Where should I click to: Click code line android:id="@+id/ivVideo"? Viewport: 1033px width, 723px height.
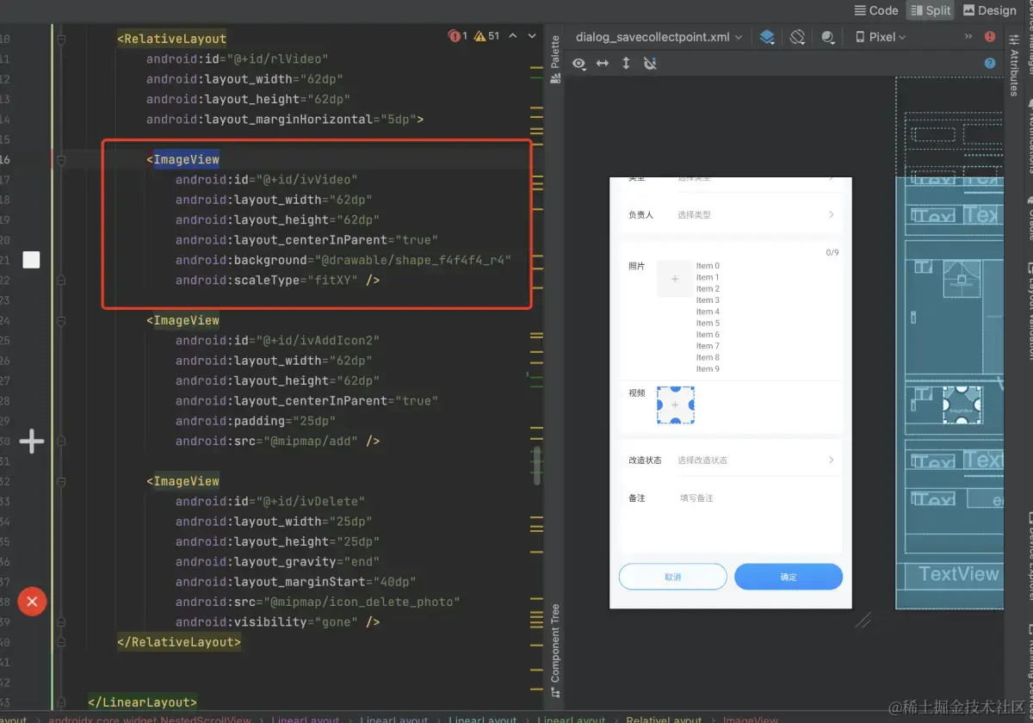pos(266,179)
